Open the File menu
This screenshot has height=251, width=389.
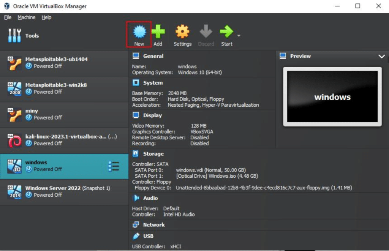click(x=8, y=17)
